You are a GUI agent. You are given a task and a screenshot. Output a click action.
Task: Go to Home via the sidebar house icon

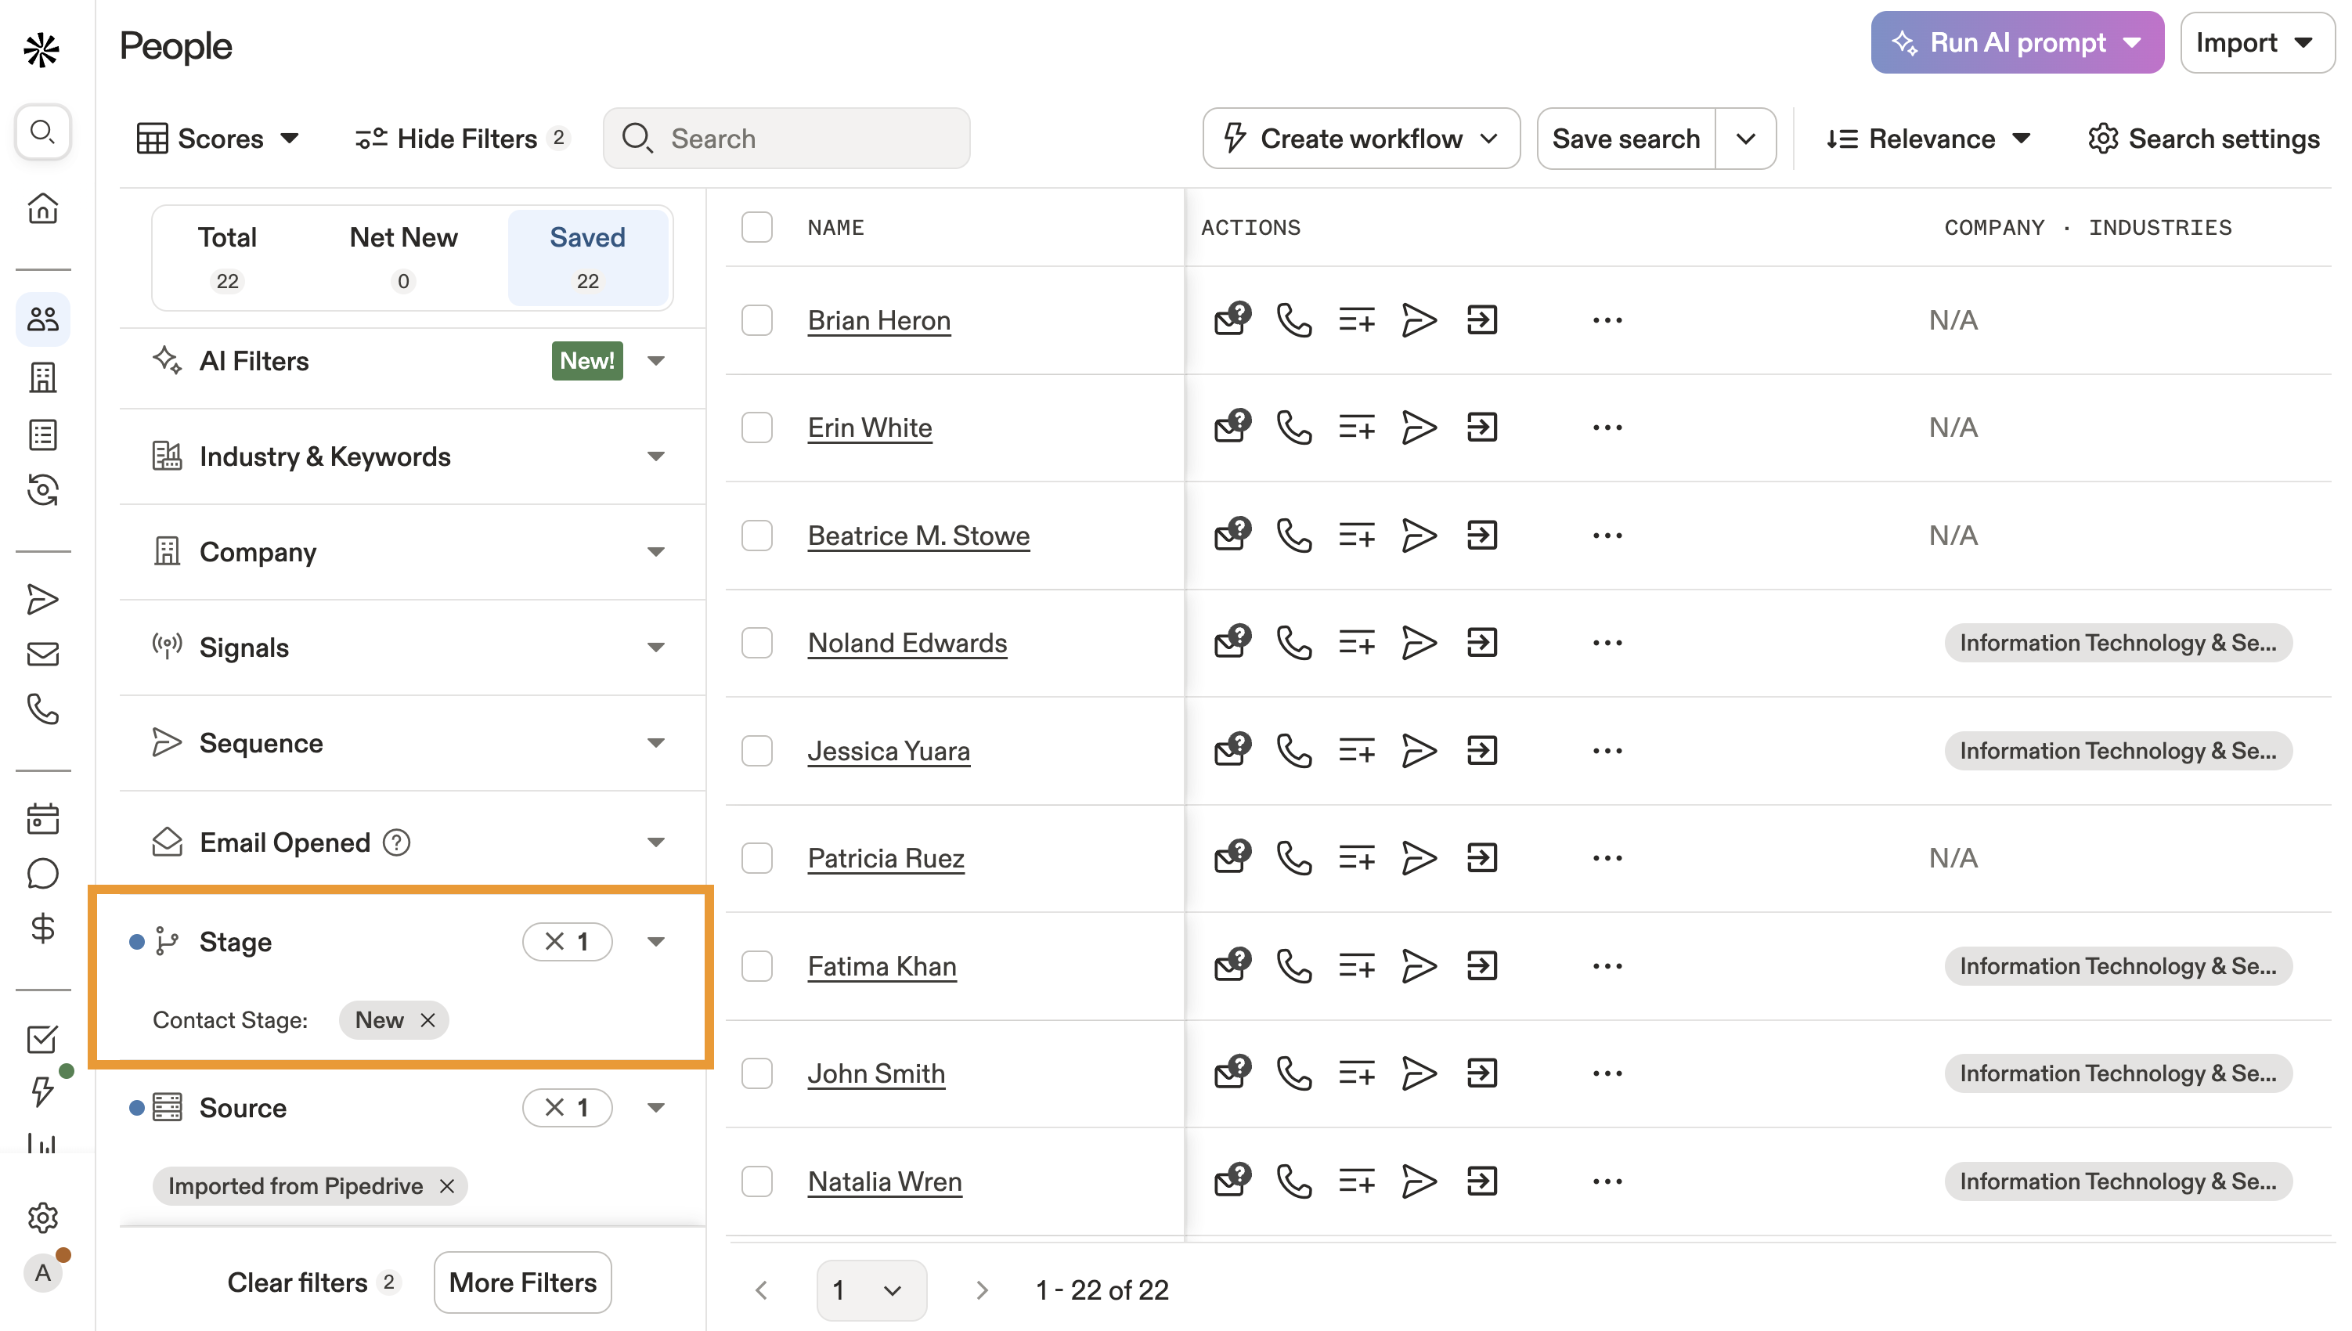[x=43, y=209]
